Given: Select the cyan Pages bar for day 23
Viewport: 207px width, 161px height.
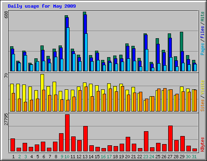Looking at the screenshot, I should (147, 60).
